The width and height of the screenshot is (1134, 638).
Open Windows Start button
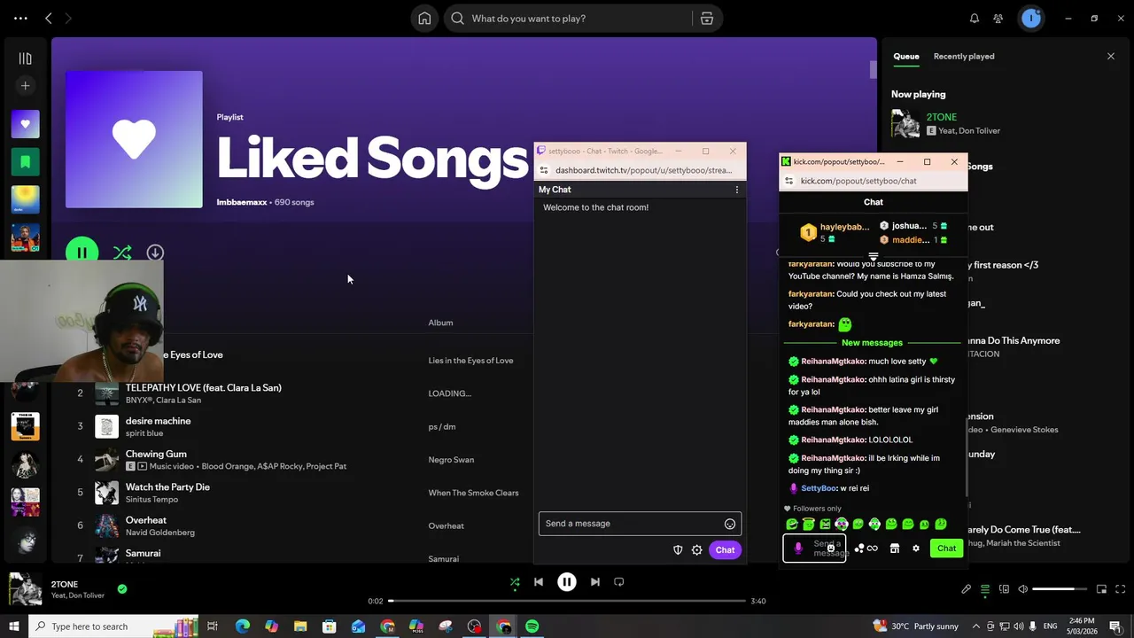(14, 626)
